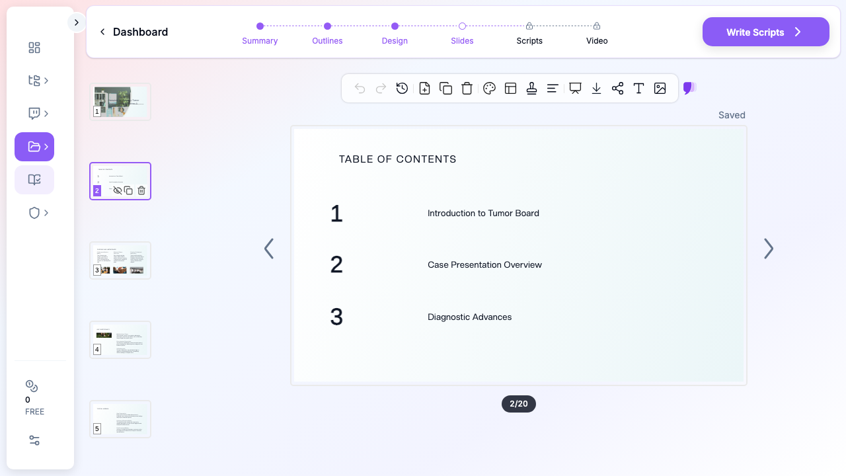This screenshot has height=476, width=846.
Task: Insert an image into the slide
Action: [660, 89]
